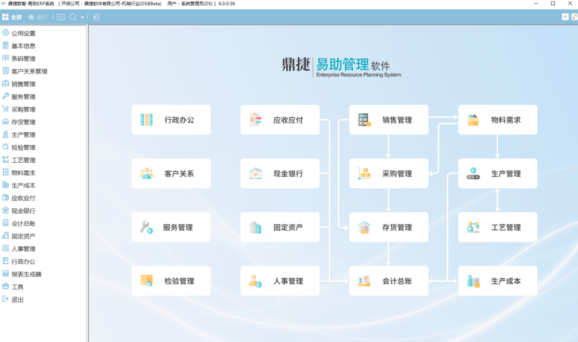The width and height of the screenshot is (578, 342).
Task: Click the heart favorites icon at top right
Action: [x=565, y=17]
